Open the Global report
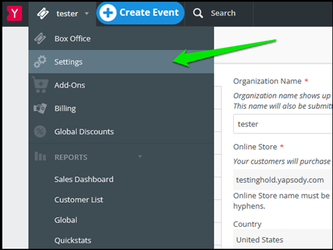 66,220
